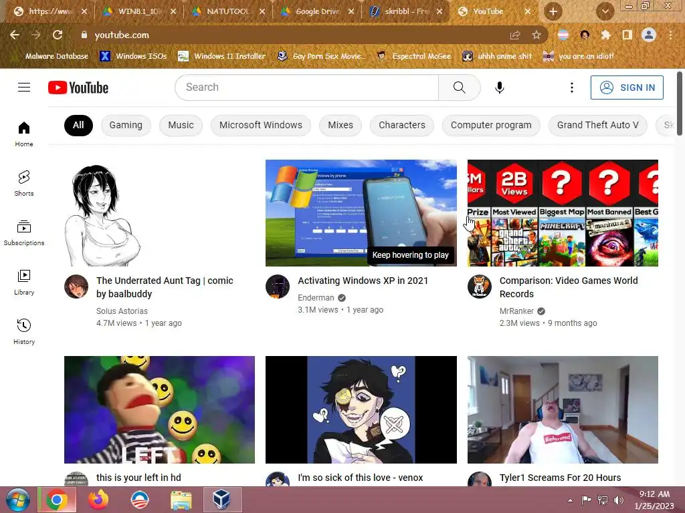Open Firefox from the taskbar
This screenshot has height=513, width=685.
tap(99, 500)
